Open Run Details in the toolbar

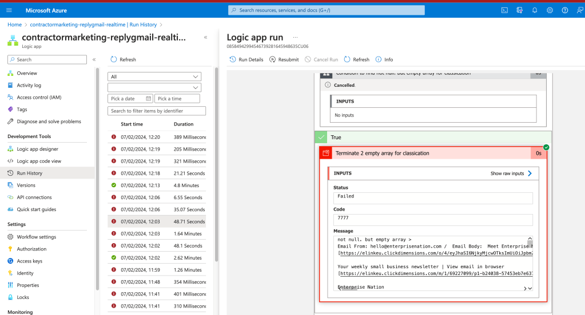tap(246, 59)
